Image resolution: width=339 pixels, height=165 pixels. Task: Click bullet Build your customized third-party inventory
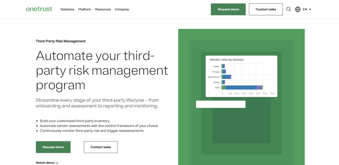tap(74, 121)
